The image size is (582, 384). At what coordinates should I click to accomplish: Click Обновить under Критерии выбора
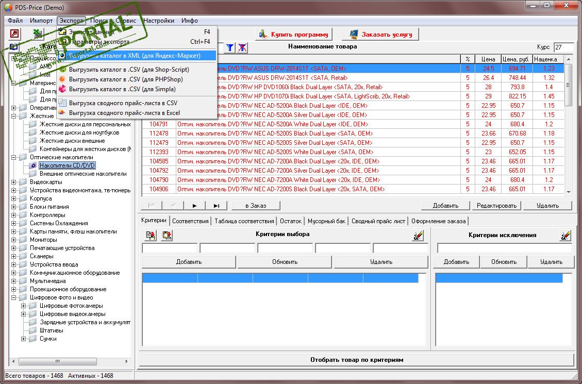(285, 262)
